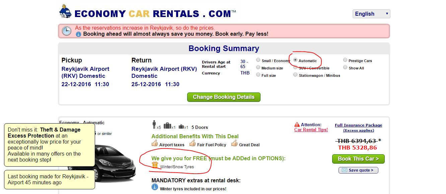Click the Book This Car button
The height and width of the screenshot is (194, 446).
tap(358, 159)
